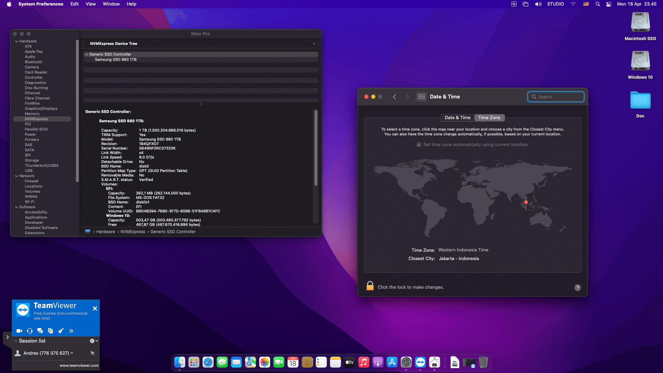Close the TeamViewer session panel
Image resolution: width=663 pixels, height=373 pixels.
pos(95,308)
